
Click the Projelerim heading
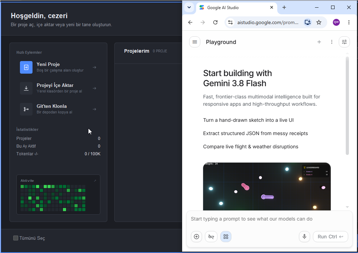137,51
